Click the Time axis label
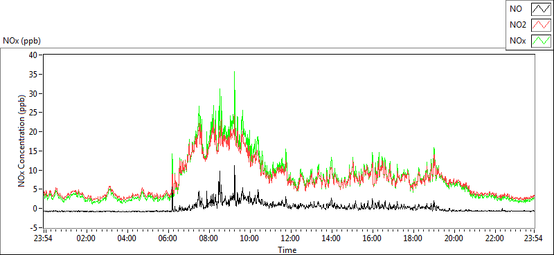This screenshot has width=554, height=255. (x=287, y=250)
